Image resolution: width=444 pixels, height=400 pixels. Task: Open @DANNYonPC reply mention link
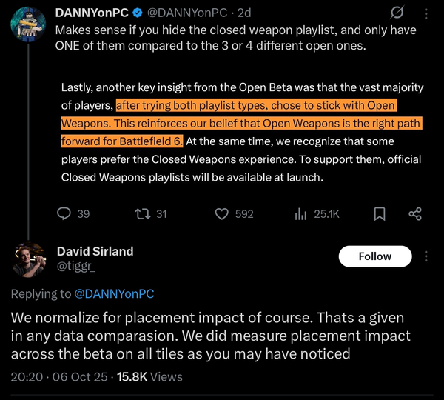click(x=114, y=294)
